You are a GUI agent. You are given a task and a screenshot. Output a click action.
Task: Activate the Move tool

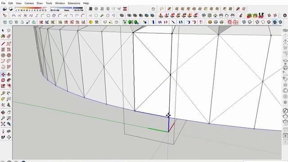(x=3, y=74)
